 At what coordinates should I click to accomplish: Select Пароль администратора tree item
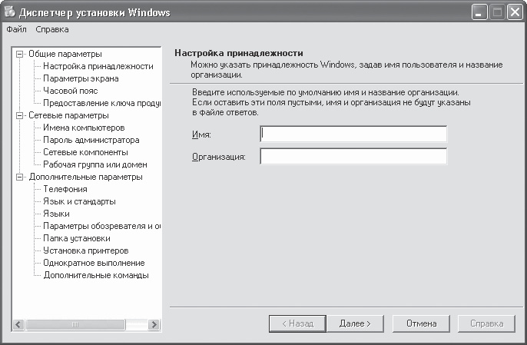(x=91, y=140)
